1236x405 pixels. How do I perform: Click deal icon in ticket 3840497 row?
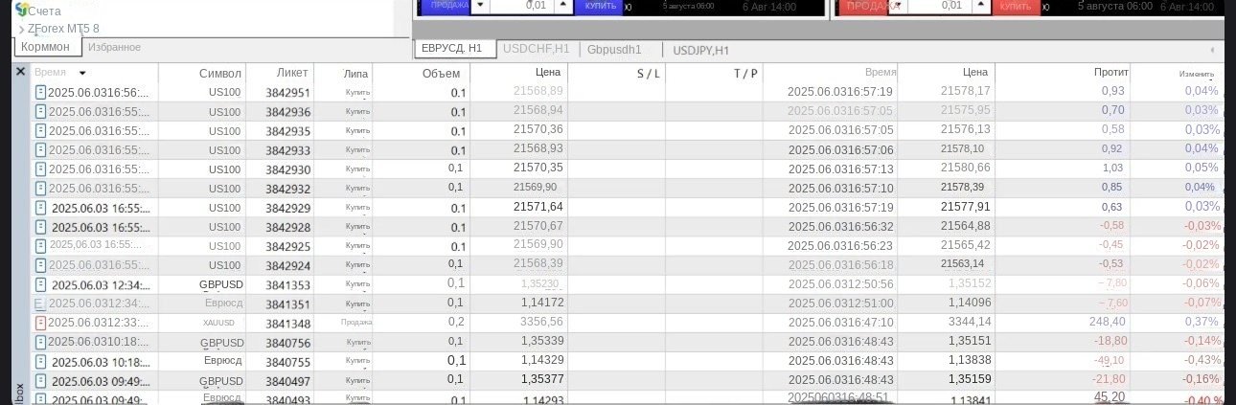click(40, 381)
